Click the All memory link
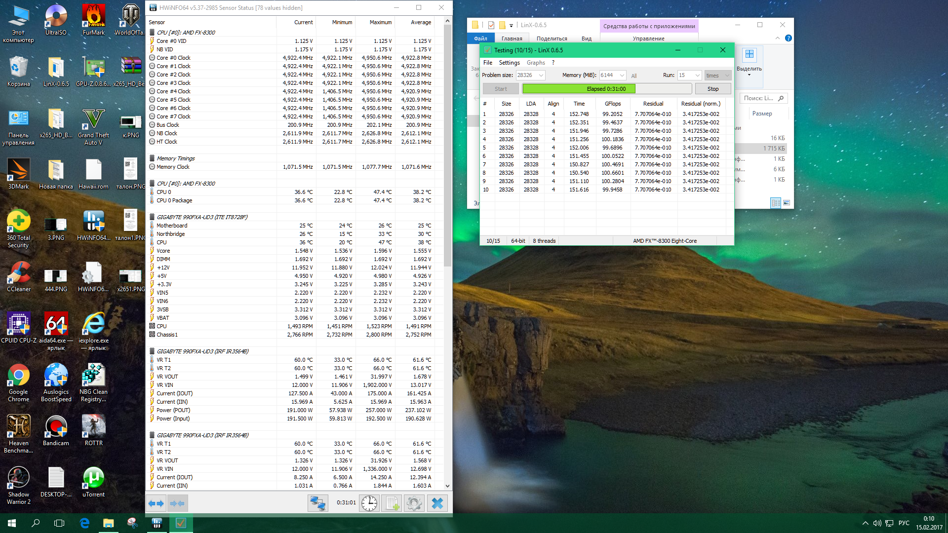 (634, 76)
